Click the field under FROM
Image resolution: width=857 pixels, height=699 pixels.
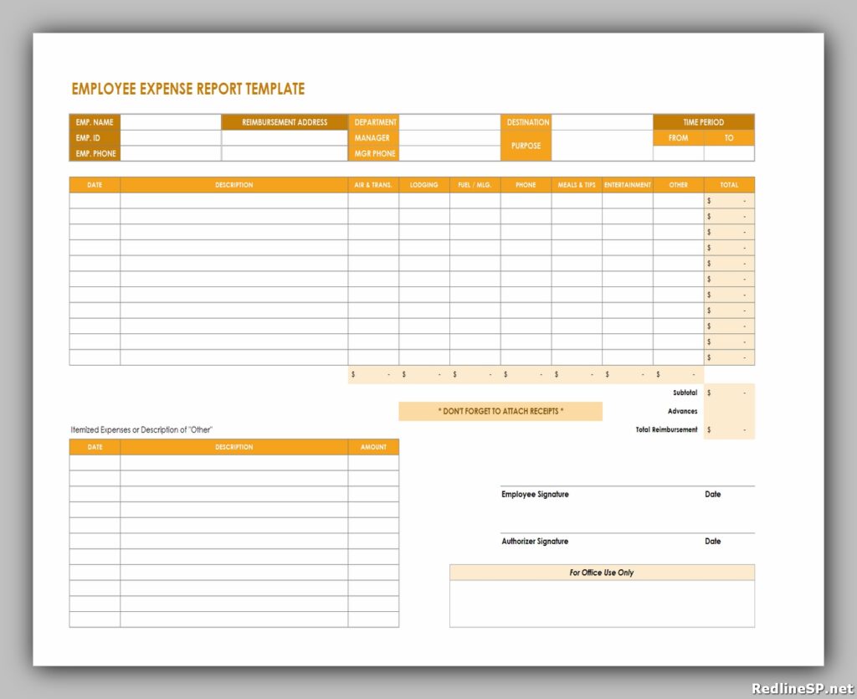678,153
